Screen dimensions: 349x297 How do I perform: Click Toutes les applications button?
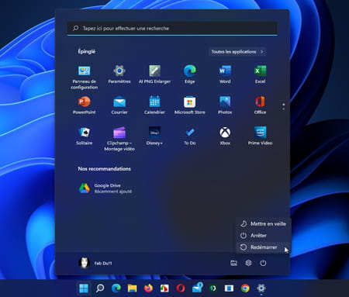[237, 52]
